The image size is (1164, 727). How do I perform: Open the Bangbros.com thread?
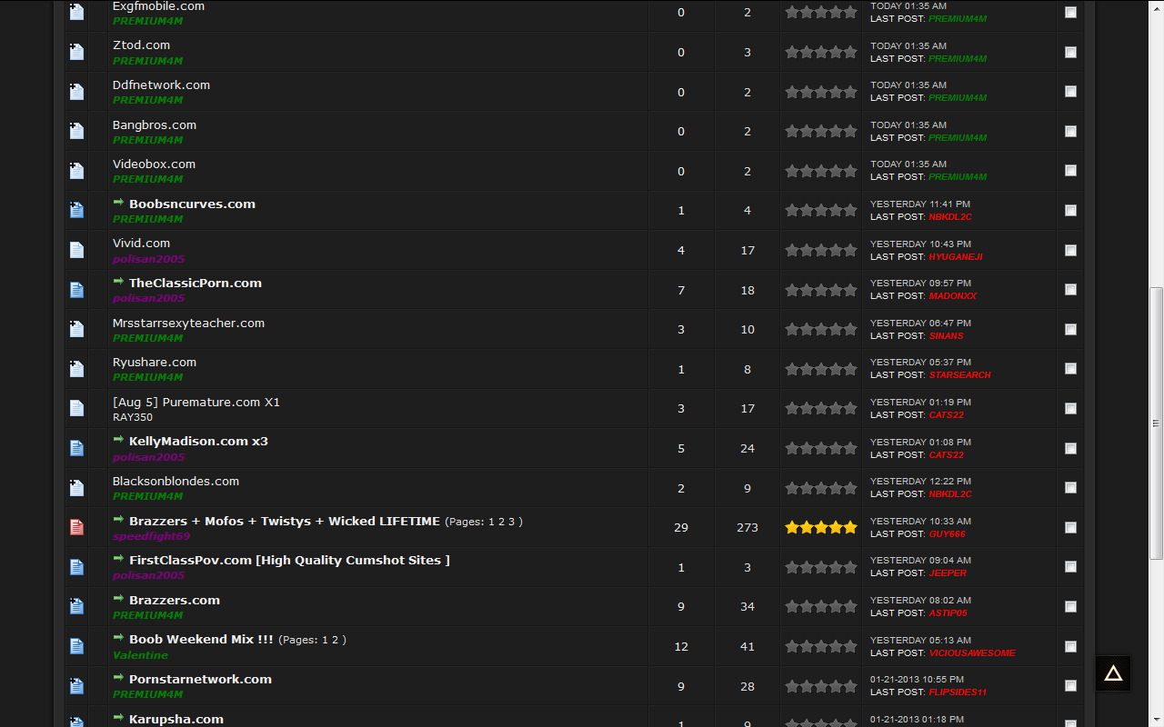coord(154,124)
